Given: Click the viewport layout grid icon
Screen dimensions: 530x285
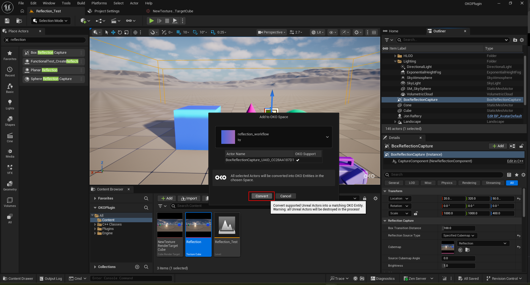Looking at the screenshot, I should 374,32.
